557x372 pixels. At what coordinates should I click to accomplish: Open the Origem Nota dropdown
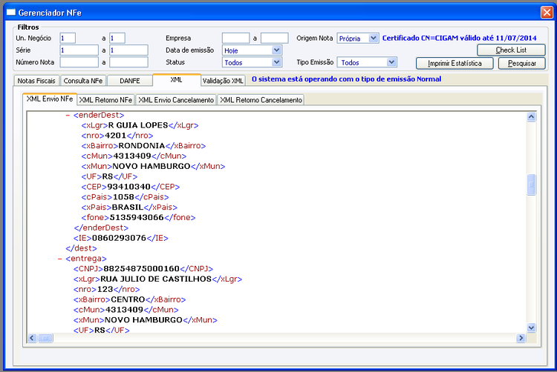(374, 38)
